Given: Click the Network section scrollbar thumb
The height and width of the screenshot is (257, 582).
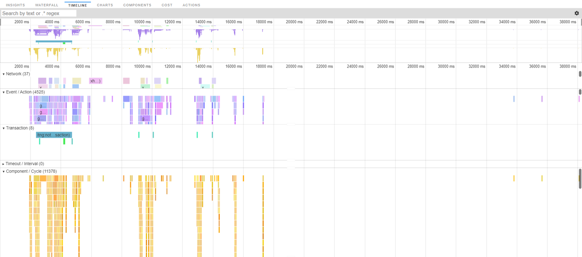Looking at the screenshot, I should point(580,74).
